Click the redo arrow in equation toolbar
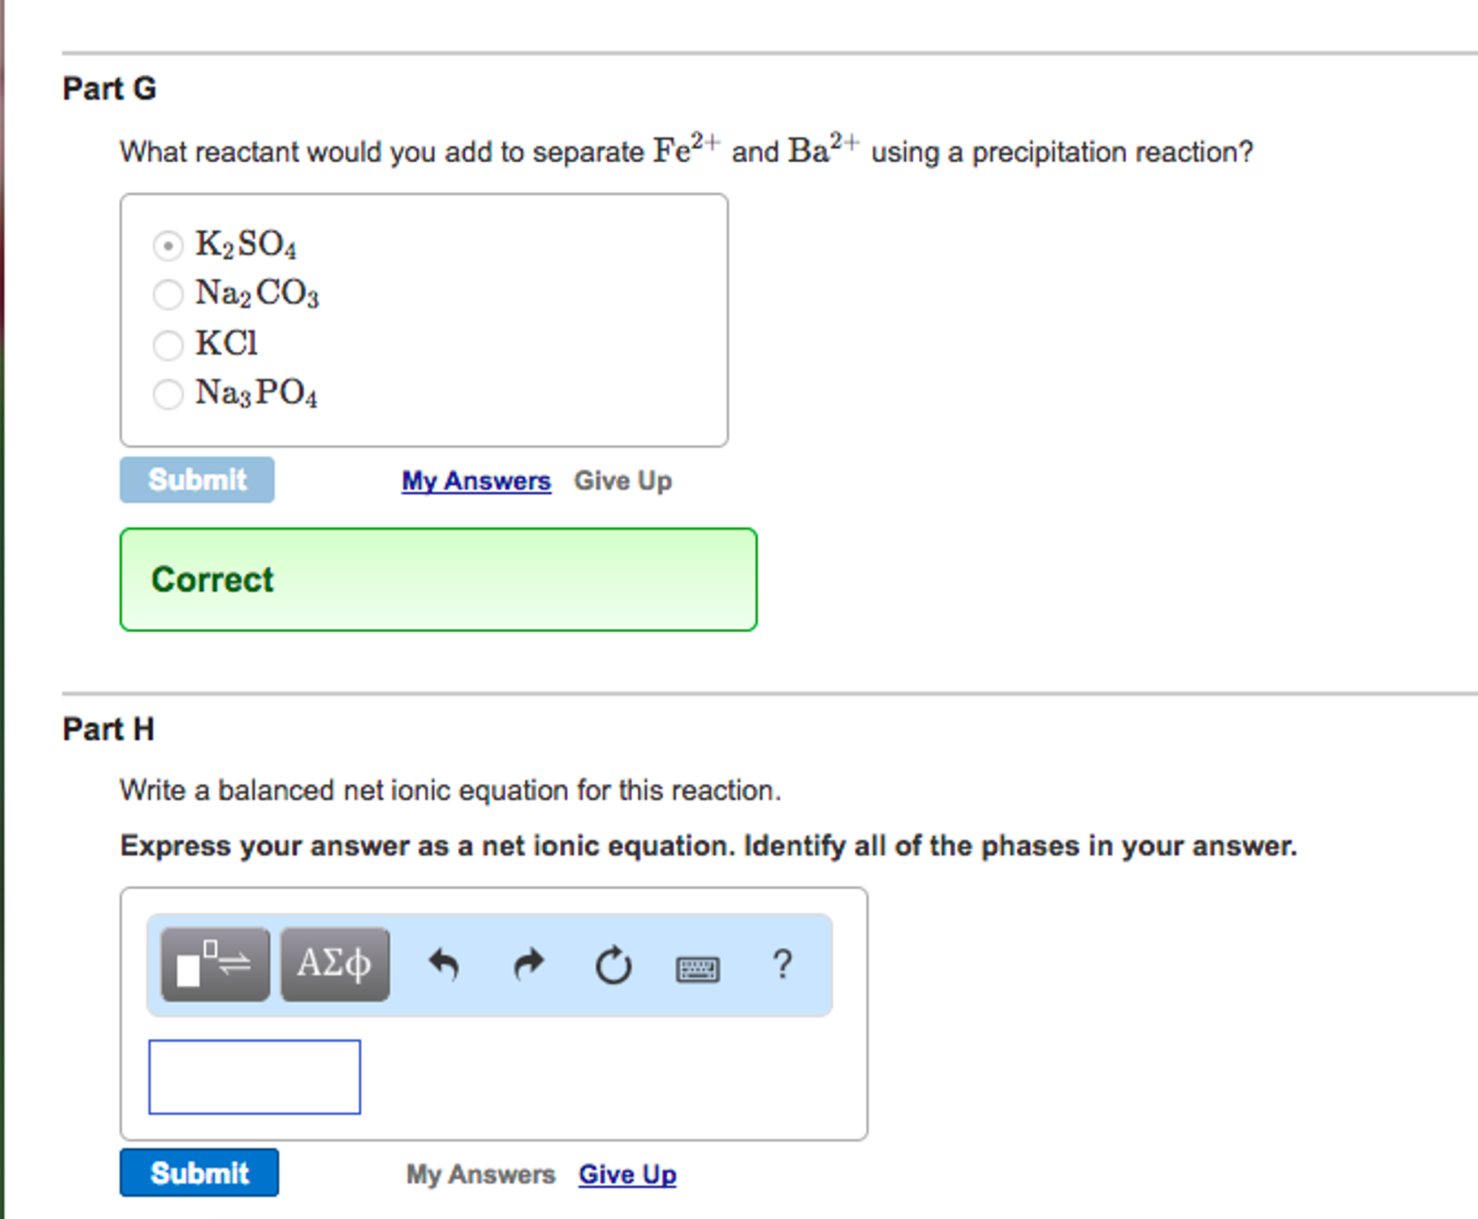Screen dimensions: 1478x1219 tap(527, 964)
